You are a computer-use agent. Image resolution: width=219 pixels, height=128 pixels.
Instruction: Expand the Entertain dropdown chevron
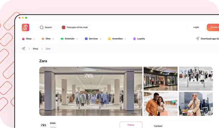pyautogui.click(x=77, y=39)
